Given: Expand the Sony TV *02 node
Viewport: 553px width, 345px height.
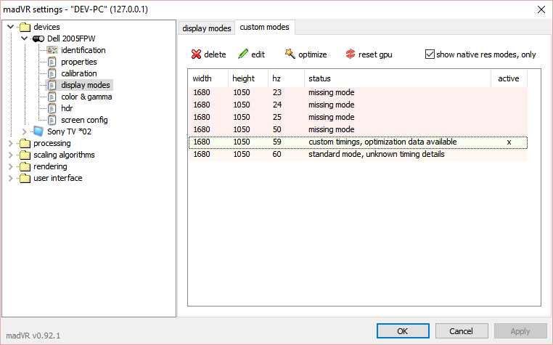Looking at the screenshot, I should [25, 131].
